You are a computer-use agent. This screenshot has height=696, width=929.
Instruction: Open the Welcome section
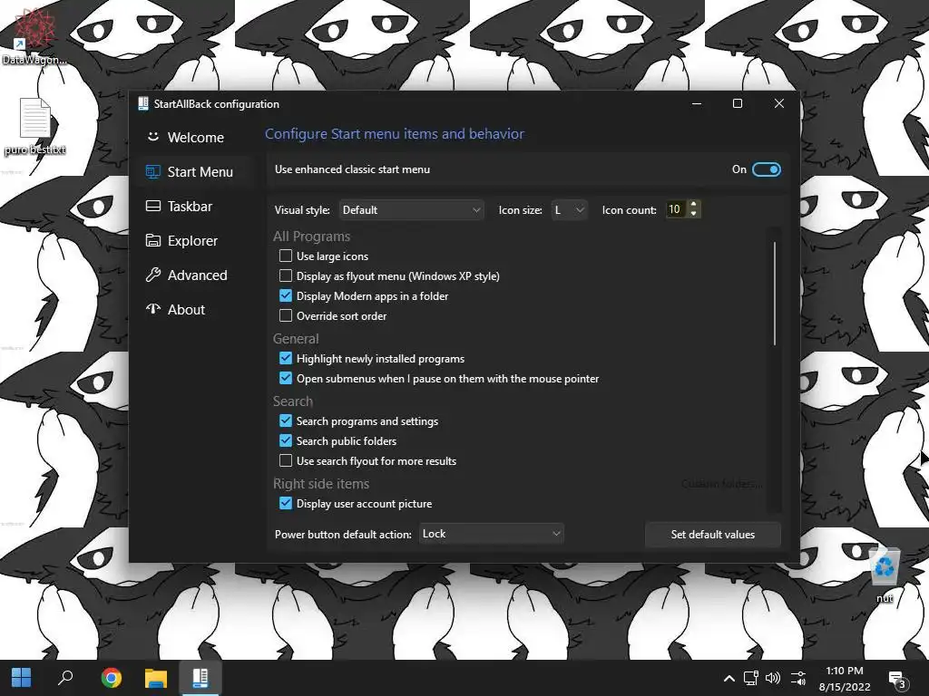(195, 138)
